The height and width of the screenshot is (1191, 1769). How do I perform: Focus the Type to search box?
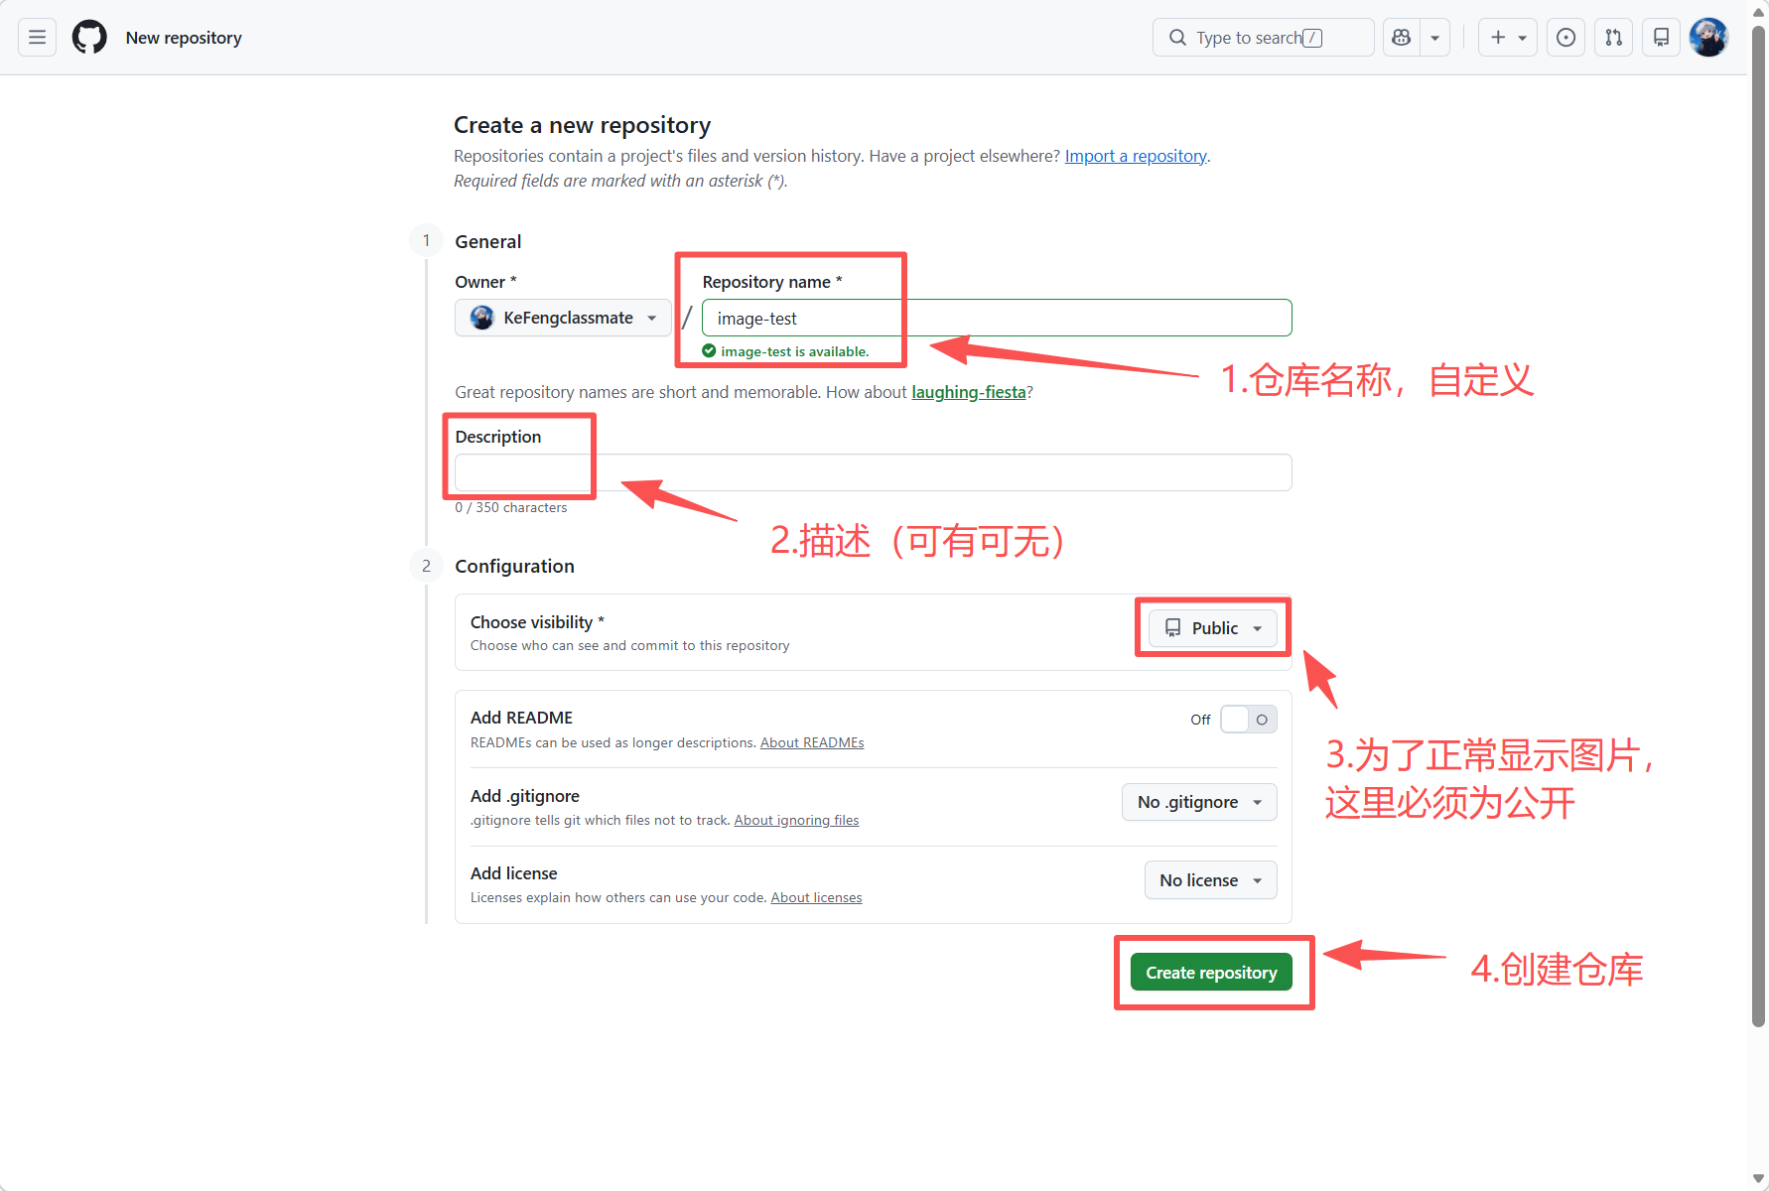coord(1263,38)
